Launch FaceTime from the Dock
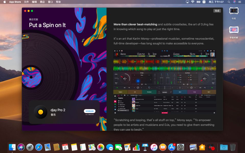This screenshot has width=245, height=153. (x=118, y=147)
